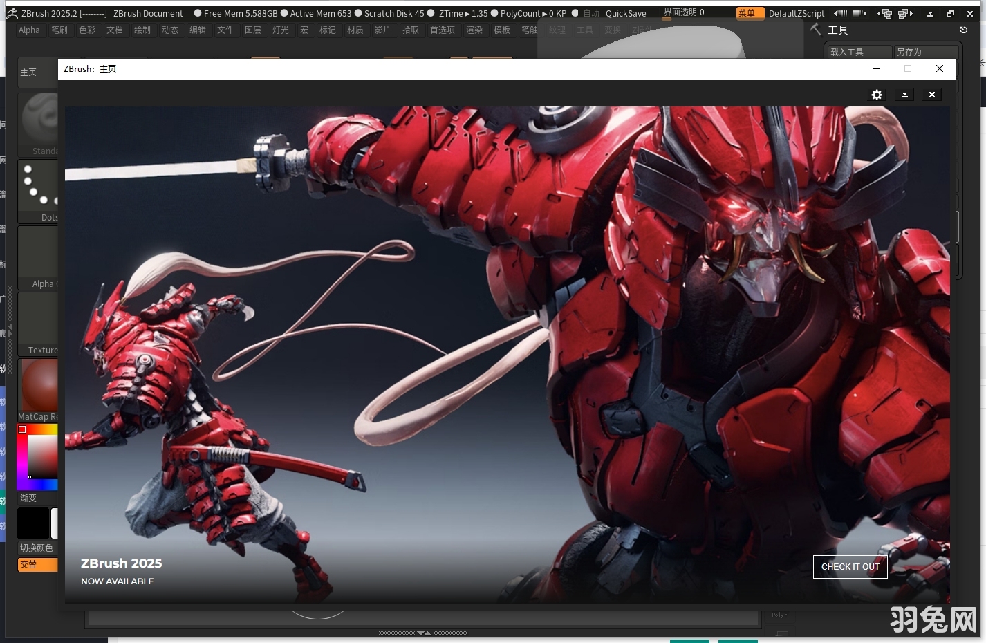Open the orange 菜单 dropdown
The width and height of the screenshot is (986, 643).
tap(750, 12)
